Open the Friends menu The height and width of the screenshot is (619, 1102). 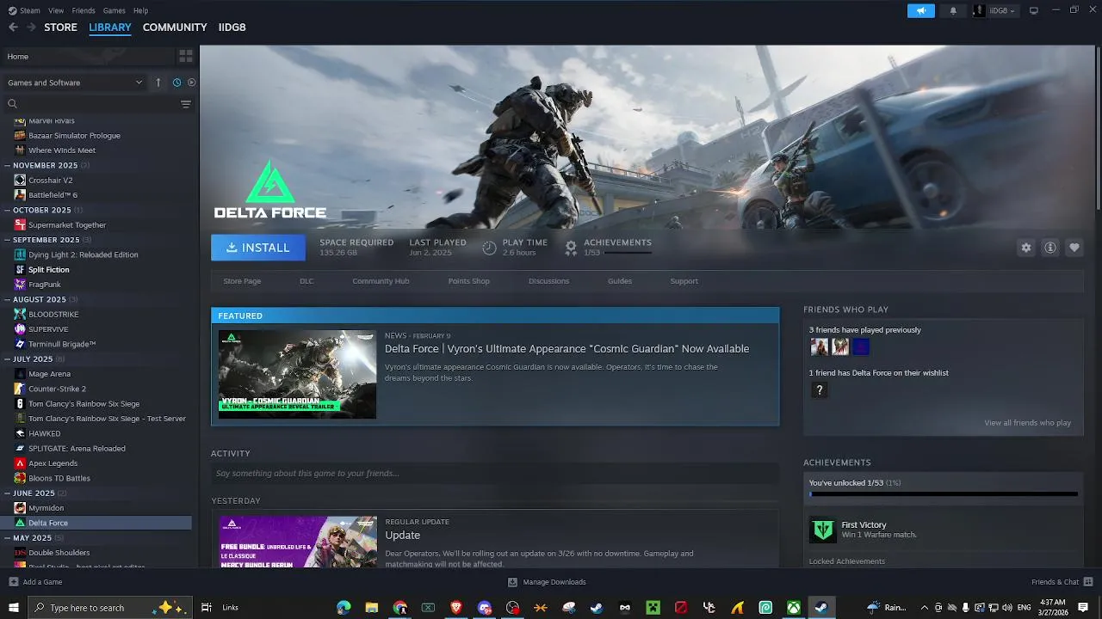point(84,10)
